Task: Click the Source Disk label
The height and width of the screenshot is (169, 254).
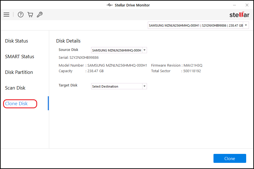Action: point(68,50)
